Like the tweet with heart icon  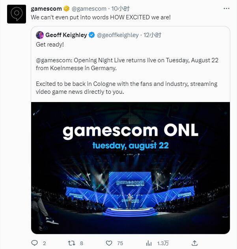point(108,243)
